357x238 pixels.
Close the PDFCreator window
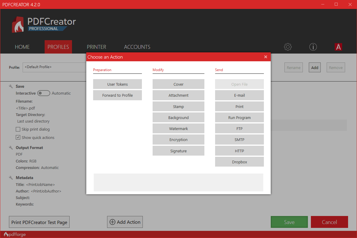pos(350,4)
